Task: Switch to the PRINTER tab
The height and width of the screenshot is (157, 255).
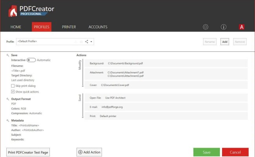Action: [x=69, y=27]
